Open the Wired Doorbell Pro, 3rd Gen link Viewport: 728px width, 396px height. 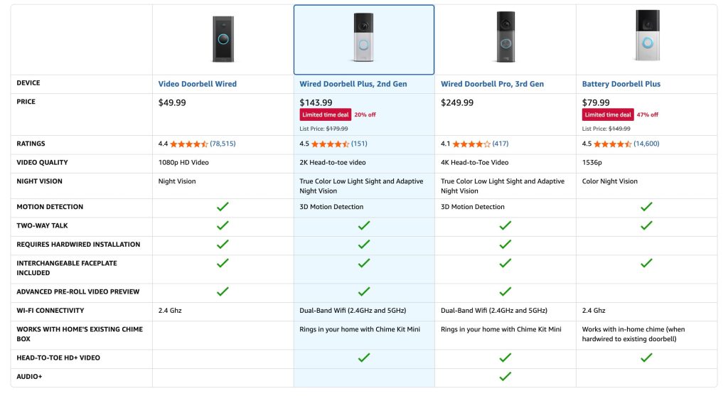click(492, 84)
